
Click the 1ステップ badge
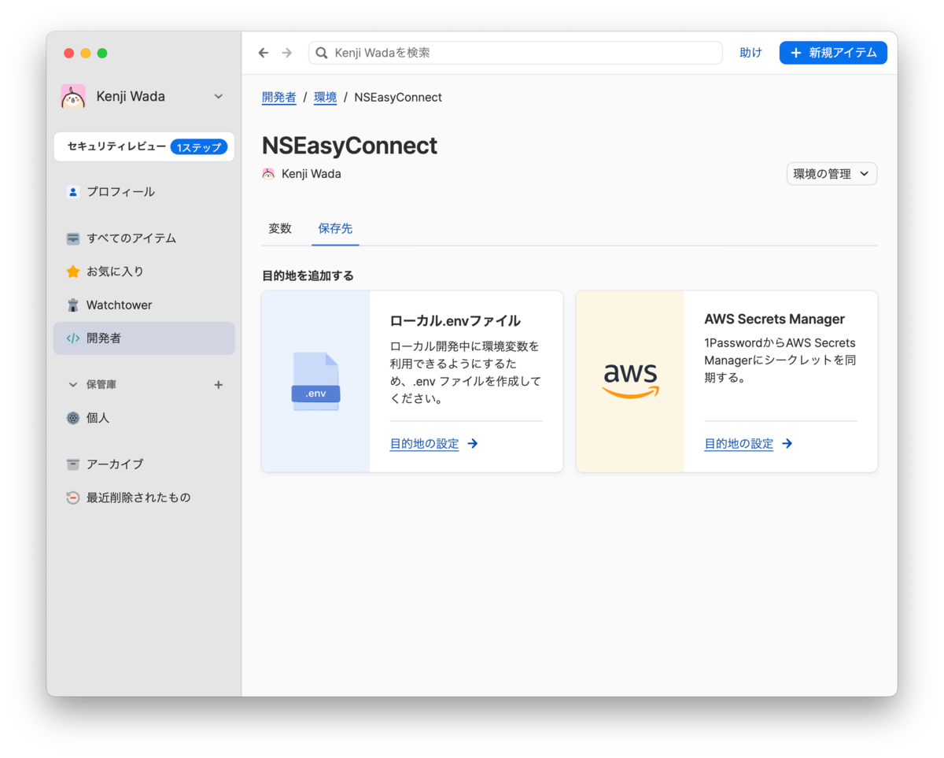[x=199, y=146]
